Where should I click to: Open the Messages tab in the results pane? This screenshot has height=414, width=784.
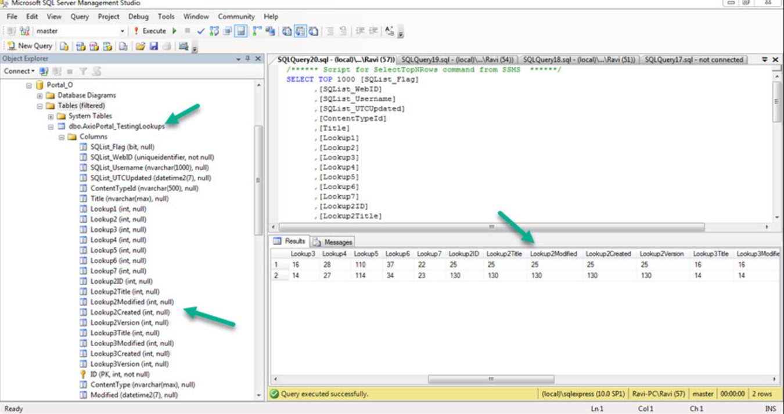[333, 242]
